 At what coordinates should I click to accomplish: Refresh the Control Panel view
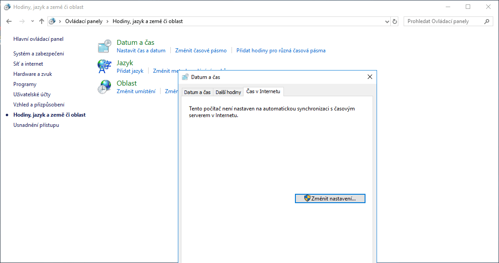tap(395, 21)
